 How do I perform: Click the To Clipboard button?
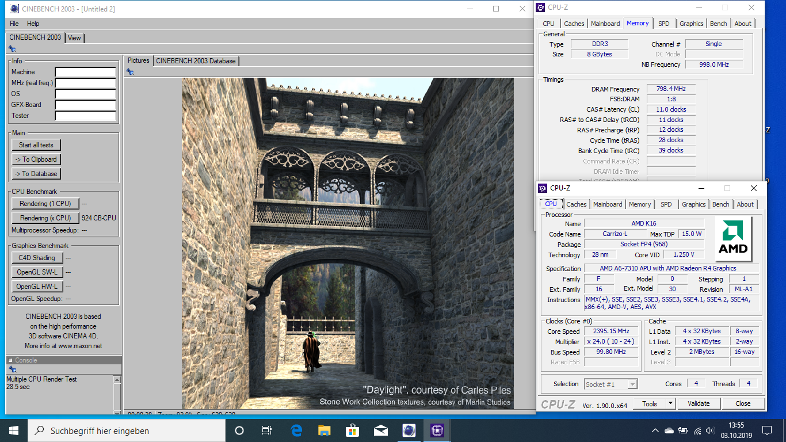pos(36,159)
